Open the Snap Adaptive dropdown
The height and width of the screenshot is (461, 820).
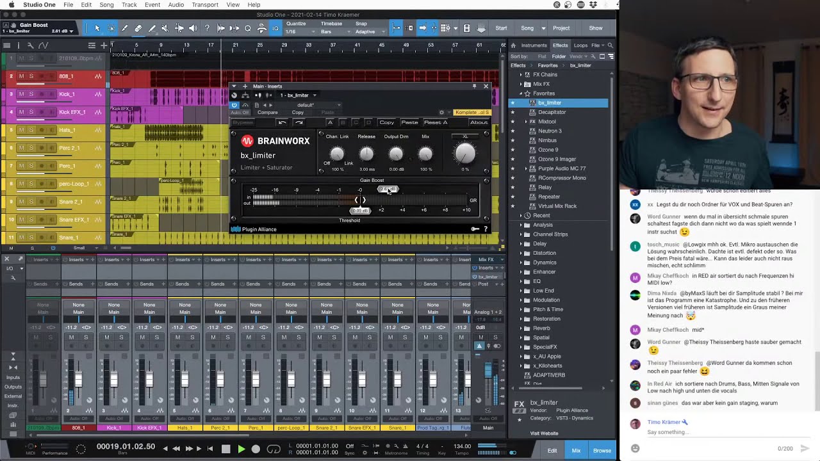tap(369, 31)
